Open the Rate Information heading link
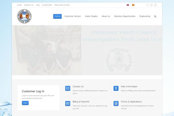This screenshot has width=174, height=116. (x=129, y=86)
